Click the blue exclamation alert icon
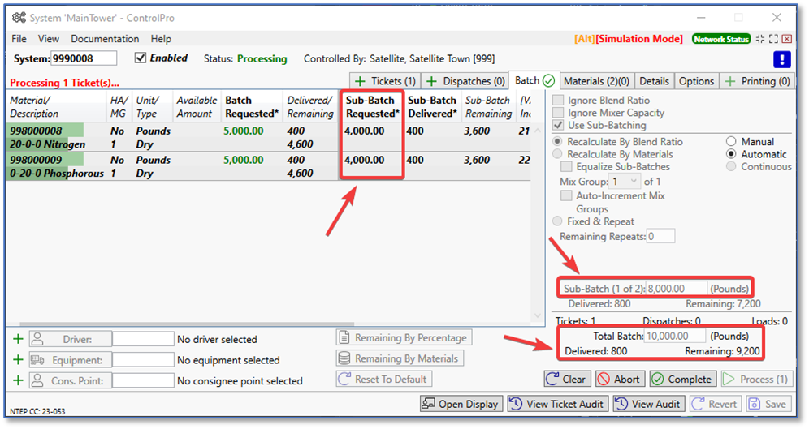This screenshot has height=429, width=809. pyautogui.click(x=781, y=59)
